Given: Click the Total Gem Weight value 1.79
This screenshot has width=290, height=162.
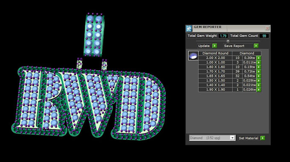Looking at the screenshot, I should point(223,36).
